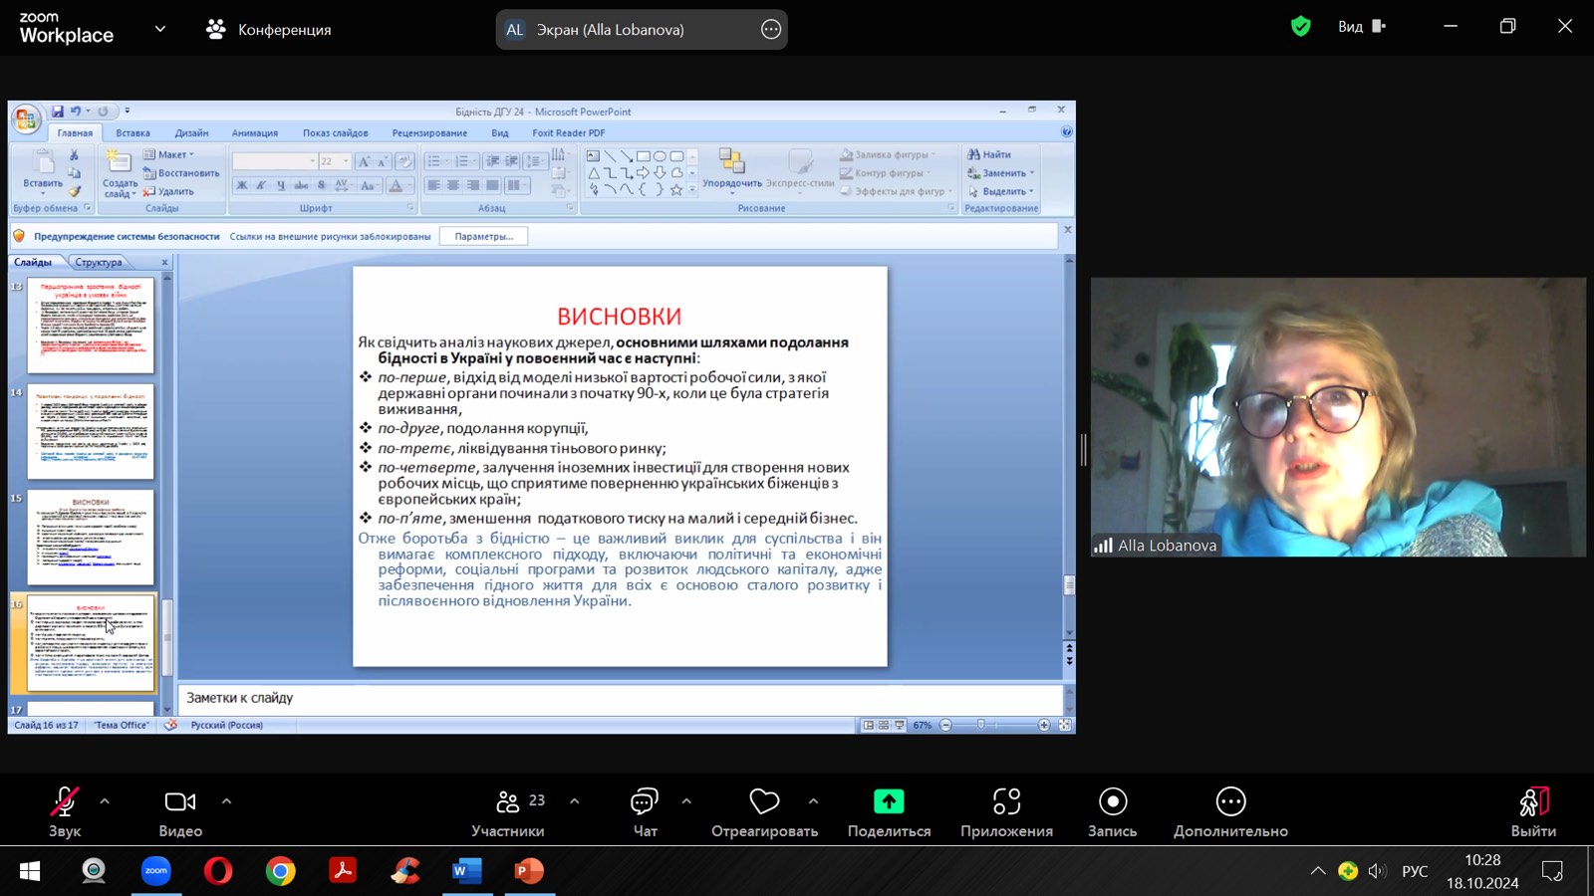Expand options arrow next to Отреагировать
1594x896 pixels.
click(x=813, y=801)
